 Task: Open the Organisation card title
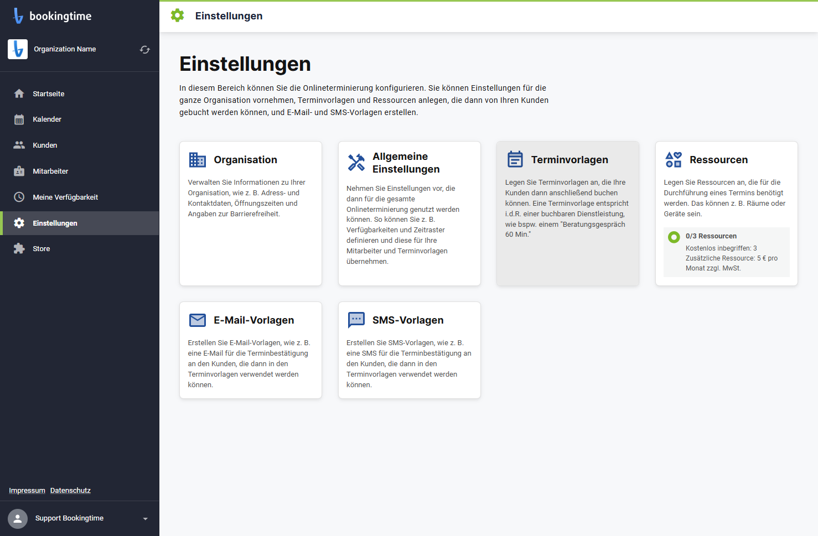[245, 160]
